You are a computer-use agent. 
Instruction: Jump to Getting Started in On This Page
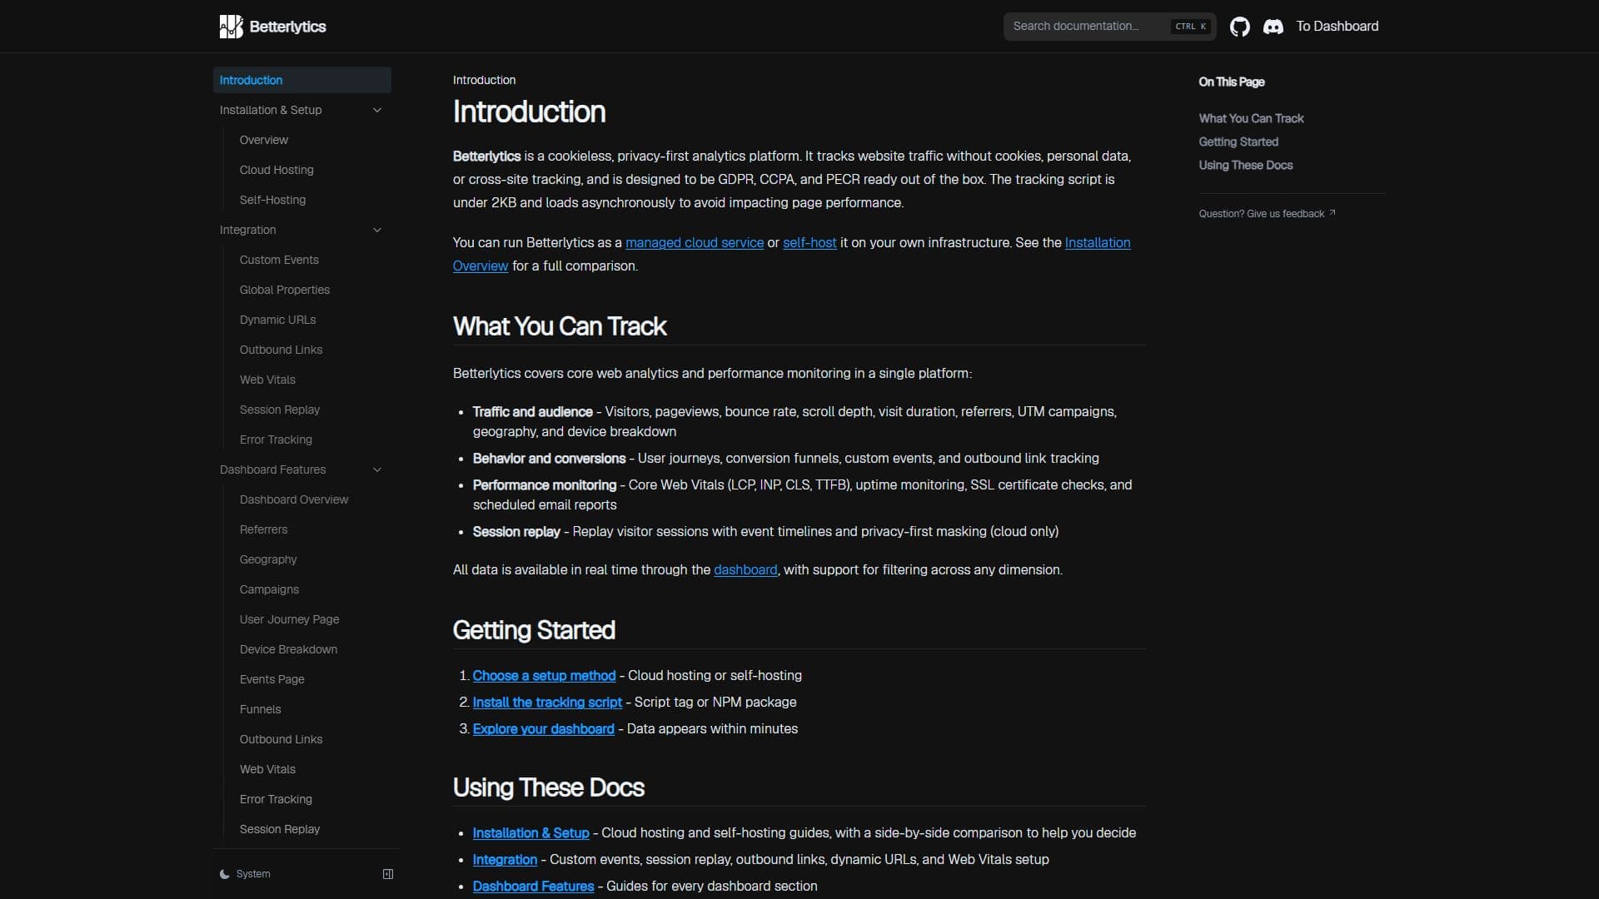pyautogui.click(x=1238, y=142)
